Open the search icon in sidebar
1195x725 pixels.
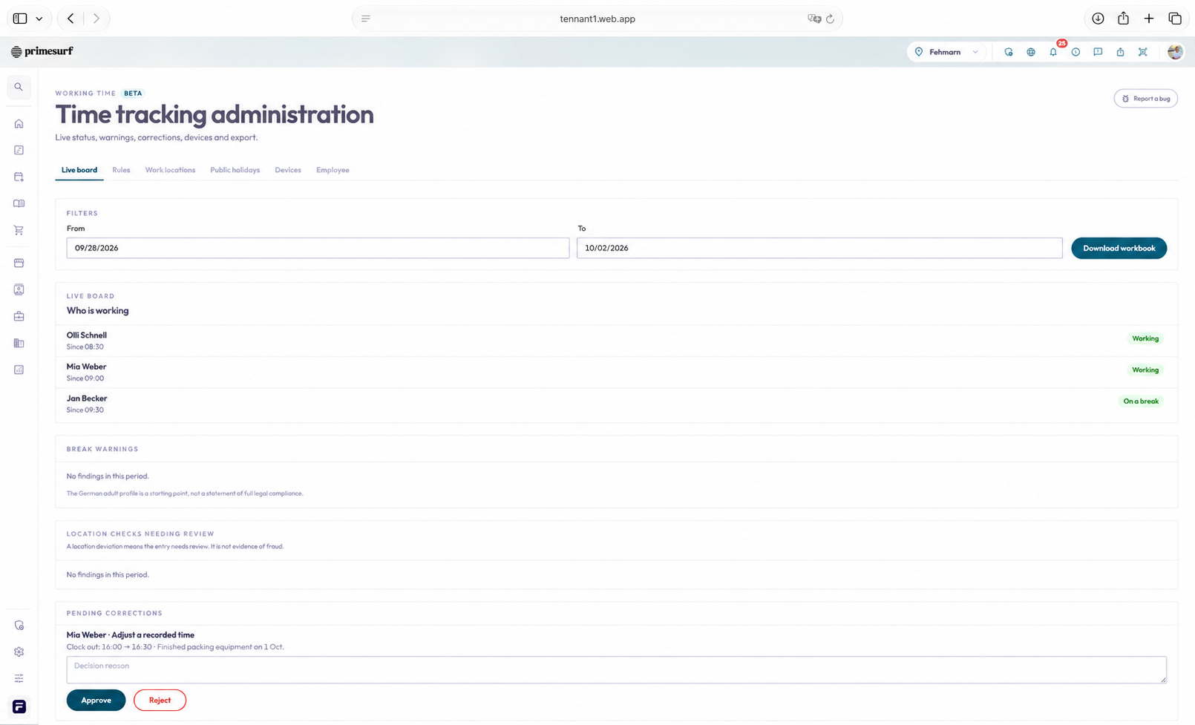[19, 87]
